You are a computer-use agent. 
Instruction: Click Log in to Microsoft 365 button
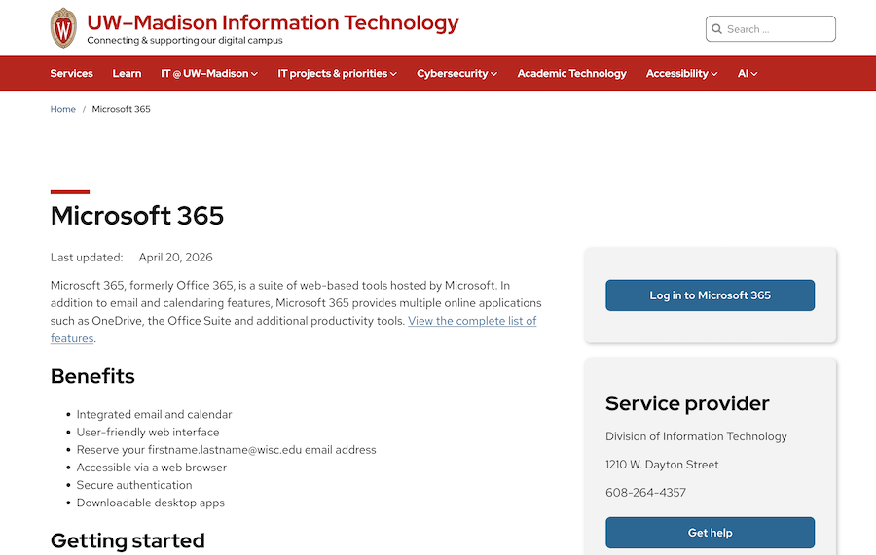(x=711, y=295)
